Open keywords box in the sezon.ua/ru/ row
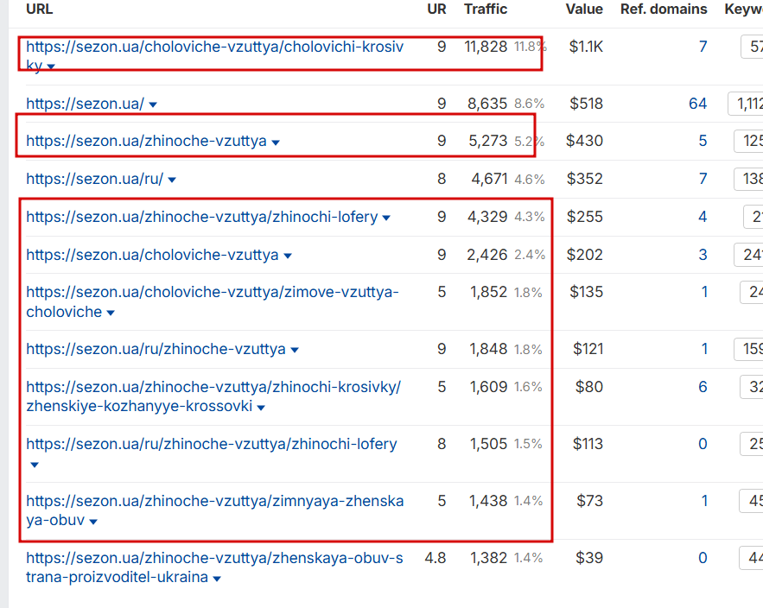The height and width of the screenshot is (608, 763). tap(748, 179)
